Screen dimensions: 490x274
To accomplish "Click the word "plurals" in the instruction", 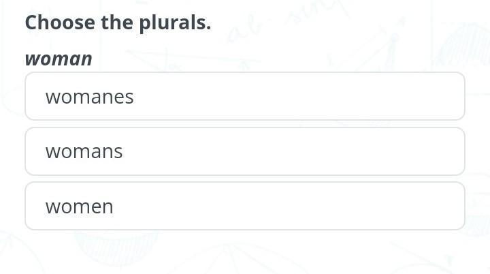I will (x=175, y=23).
